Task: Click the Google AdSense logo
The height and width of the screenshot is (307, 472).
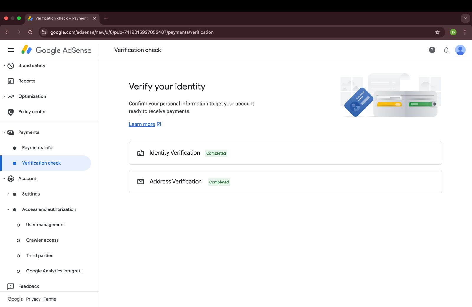Action: pyautogui.click(x=56, y=50)
